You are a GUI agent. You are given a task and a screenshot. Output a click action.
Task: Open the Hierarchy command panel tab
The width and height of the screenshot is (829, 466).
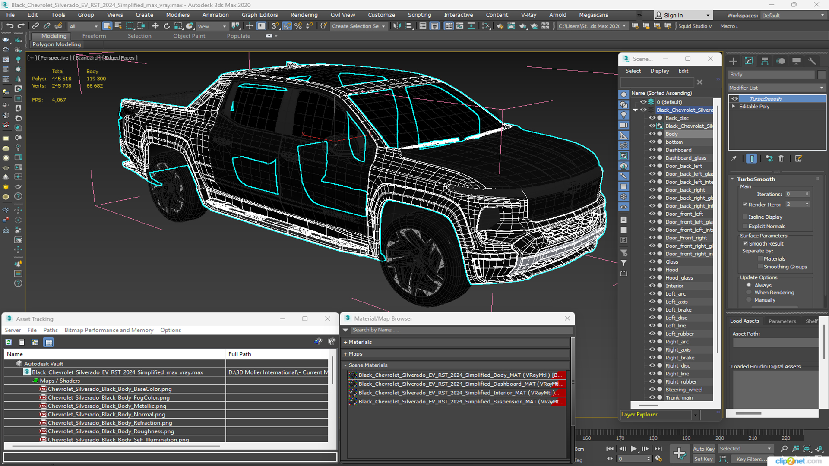(765, 61)
